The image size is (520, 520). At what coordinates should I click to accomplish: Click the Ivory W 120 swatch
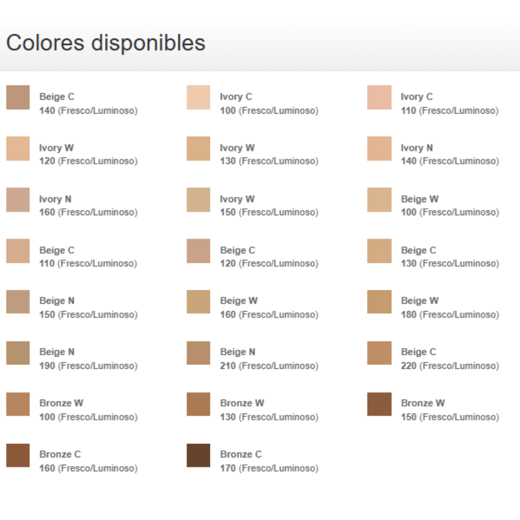click(x=18, y=148)
